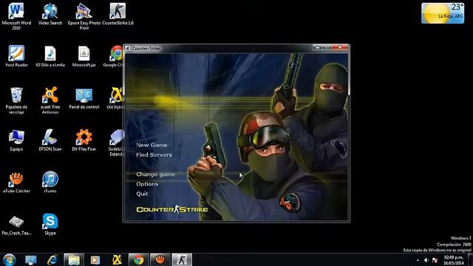
Task: Select CounterStrike 1.6 desktop shortcut
Action: click(x=118, y=15)
